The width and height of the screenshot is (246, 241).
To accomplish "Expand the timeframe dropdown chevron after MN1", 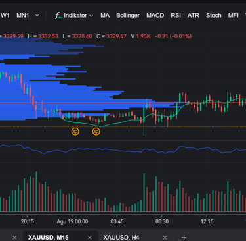I will pyautogui.click(x=37, y=16).
